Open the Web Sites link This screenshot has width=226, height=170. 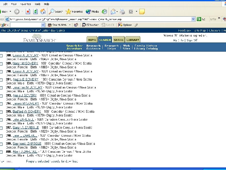click(x=126, y=47)
